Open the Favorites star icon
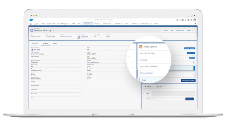 [178, 20]
